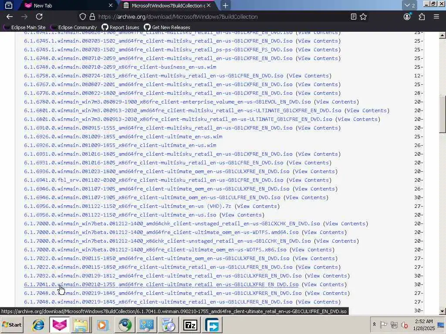Image resolution: width=446 pixels, height=334 pixels.
Task: Toggle reader view icon in address bar
Action: (x=353, y=17)
